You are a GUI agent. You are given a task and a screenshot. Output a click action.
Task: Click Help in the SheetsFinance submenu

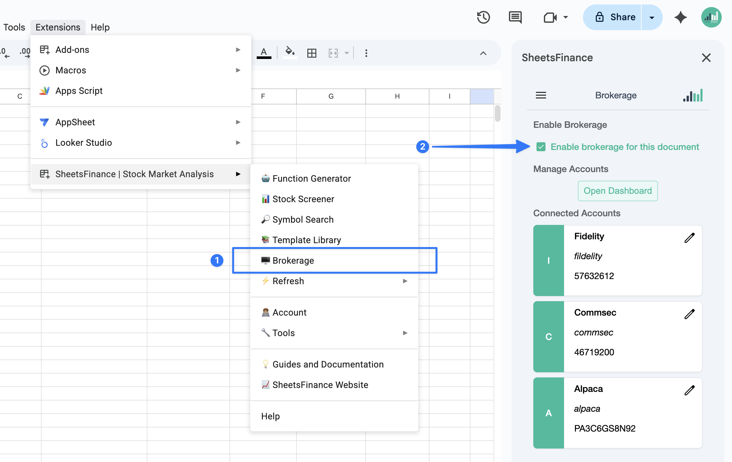[334, 416]
